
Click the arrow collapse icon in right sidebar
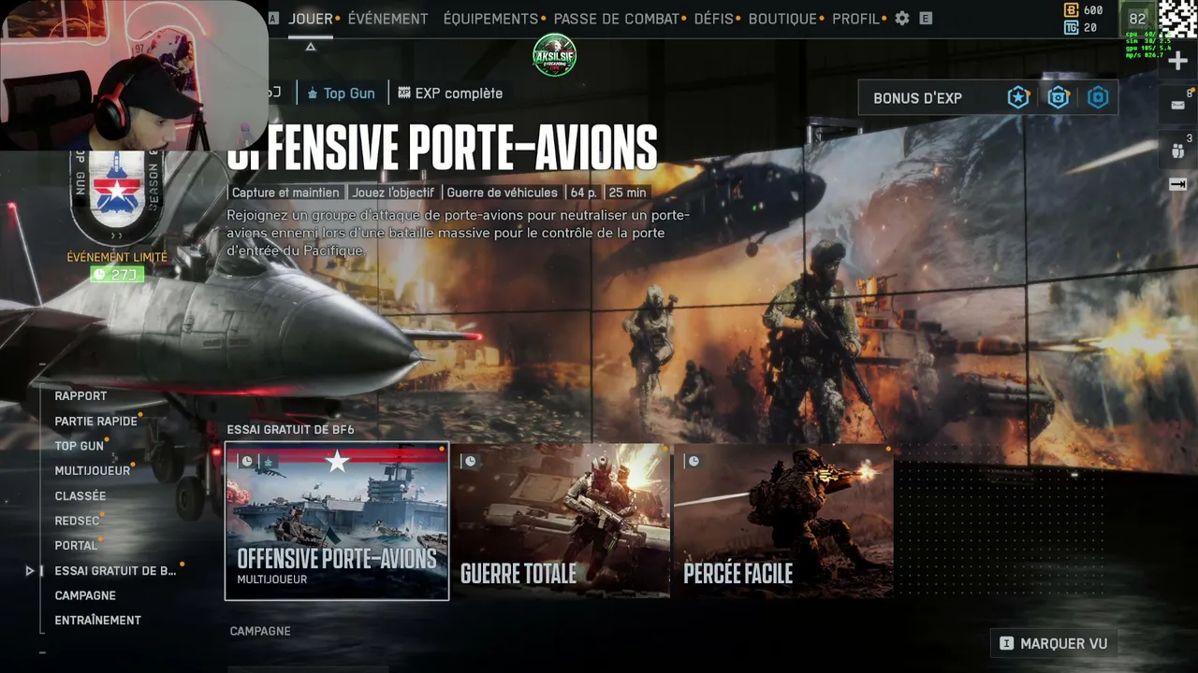[x=1178, y=185]
